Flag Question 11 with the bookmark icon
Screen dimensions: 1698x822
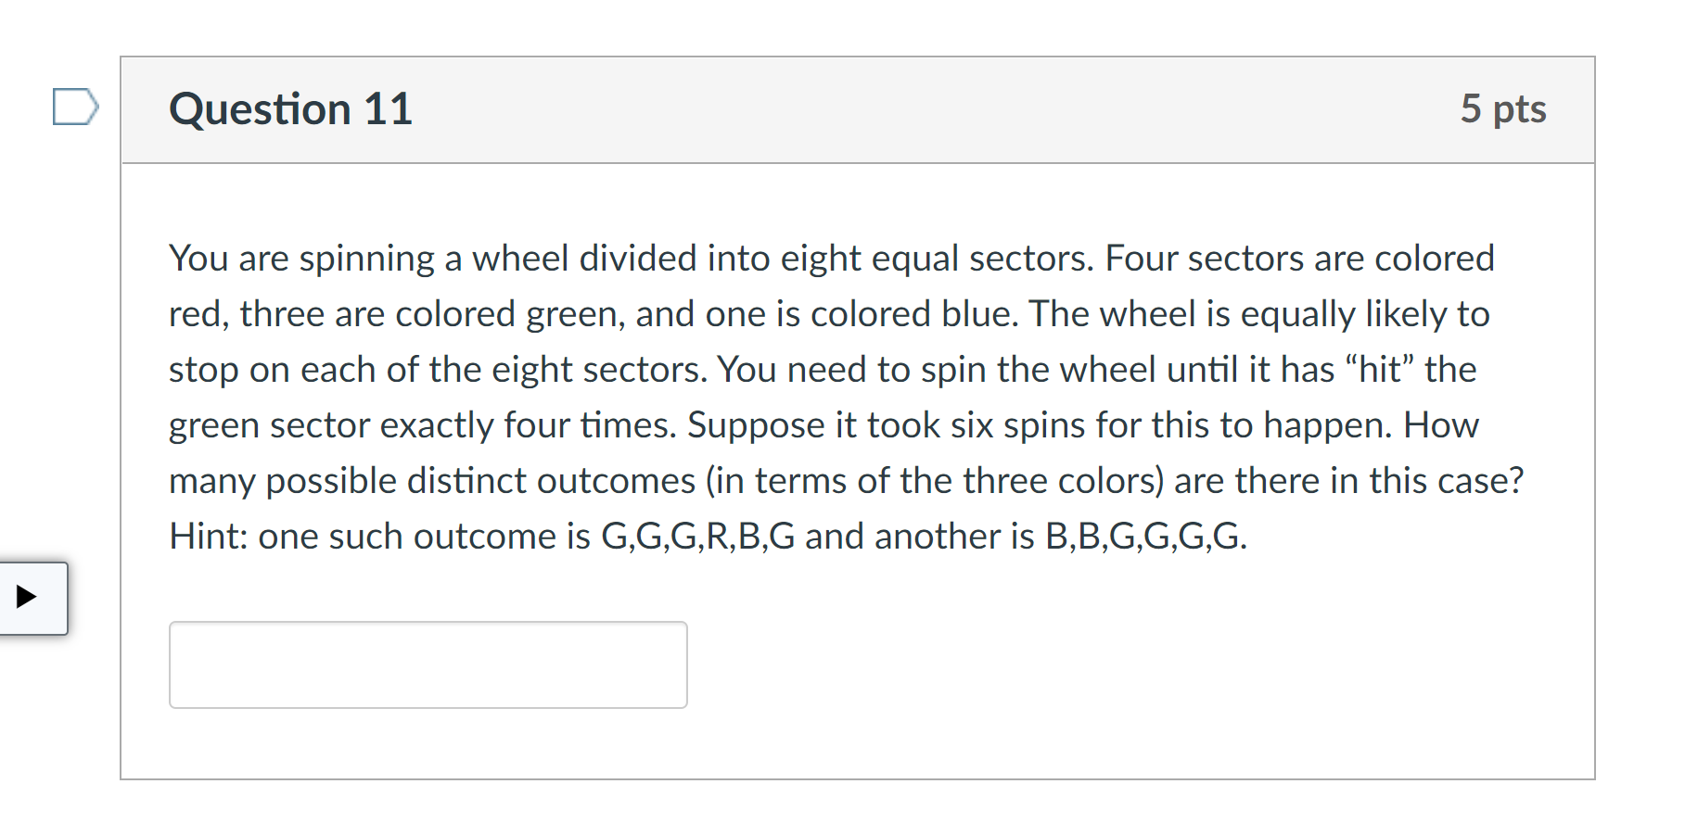pos(75,107)
